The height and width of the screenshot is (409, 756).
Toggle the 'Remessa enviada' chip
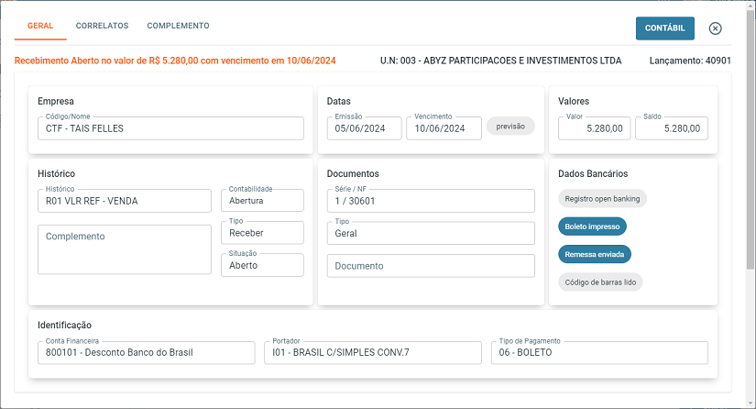point(595,254)
